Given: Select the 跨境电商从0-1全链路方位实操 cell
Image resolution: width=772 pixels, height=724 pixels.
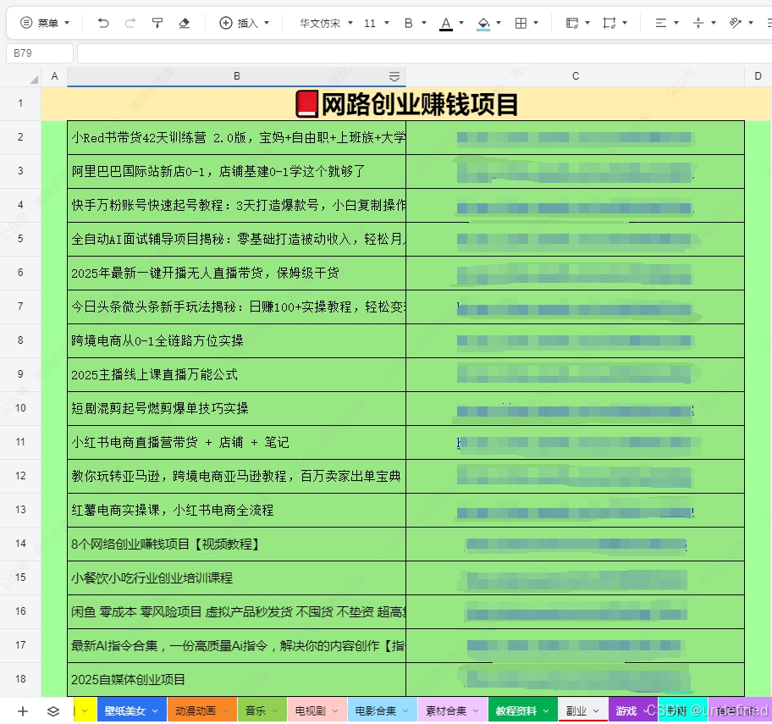Looking at the screenshot, I should (237, 340).
